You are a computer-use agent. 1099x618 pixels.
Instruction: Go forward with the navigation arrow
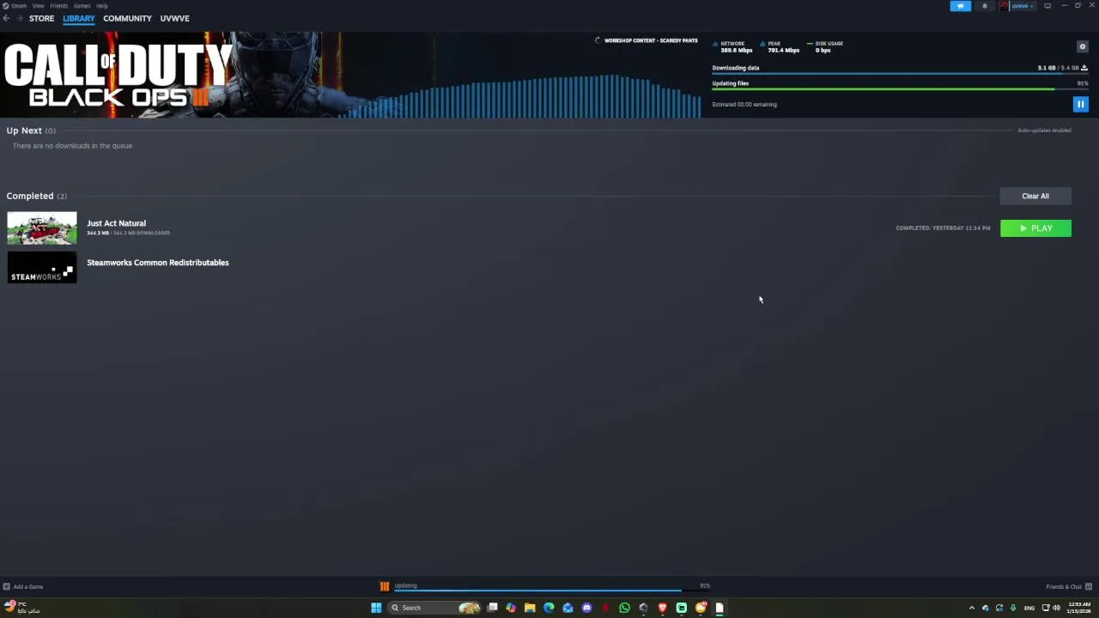click(x=20, y=18)
